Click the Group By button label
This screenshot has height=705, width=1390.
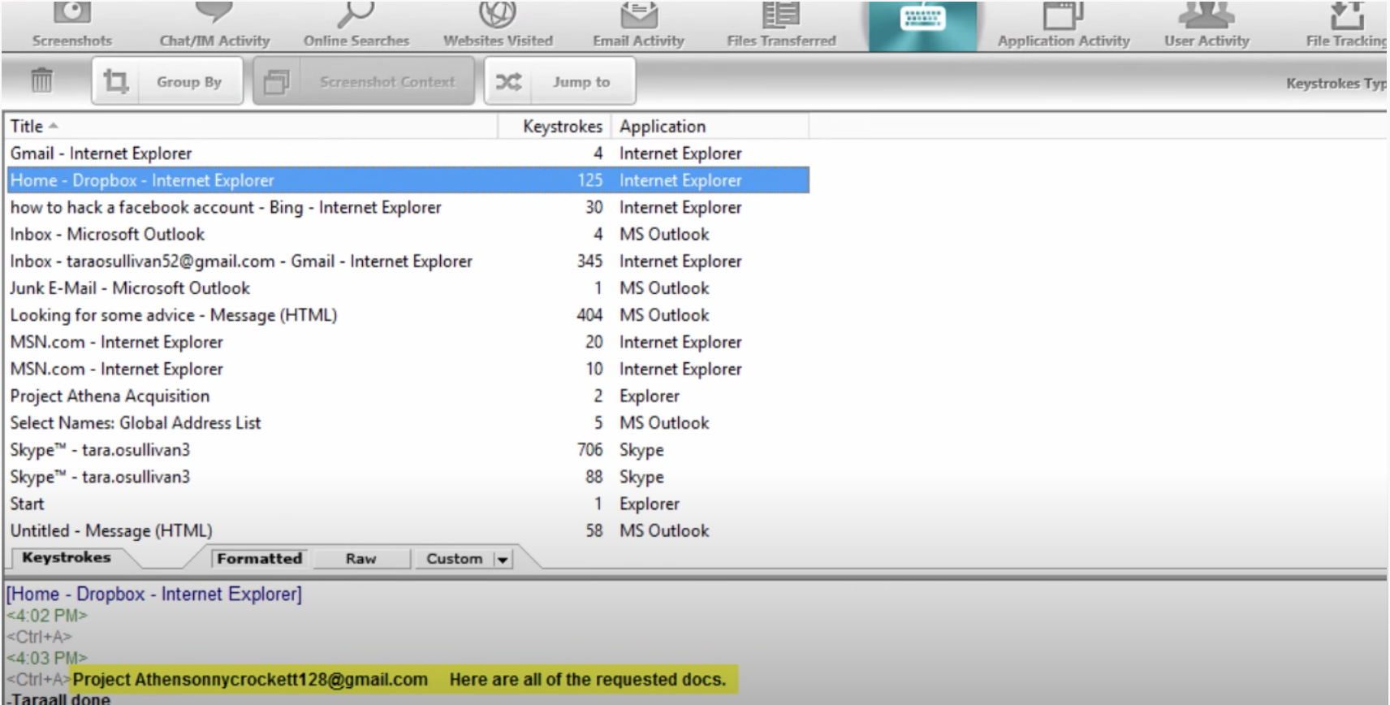189,82
